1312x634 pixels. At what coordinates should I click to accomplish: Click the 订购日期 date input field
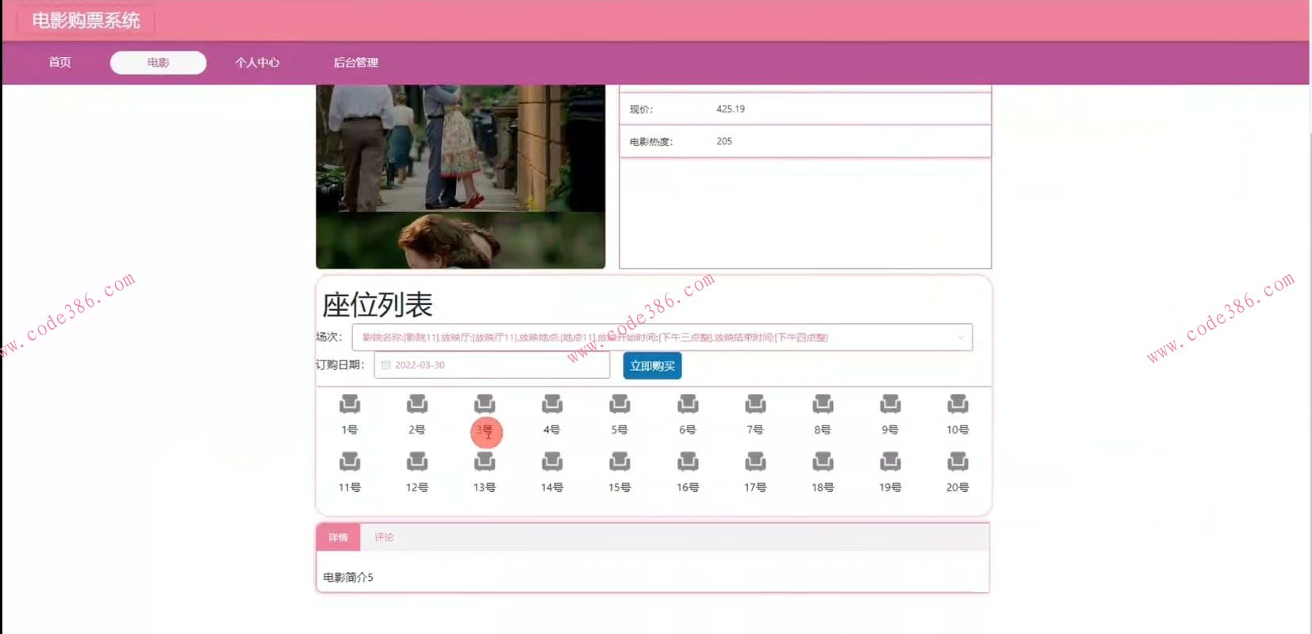492,365
